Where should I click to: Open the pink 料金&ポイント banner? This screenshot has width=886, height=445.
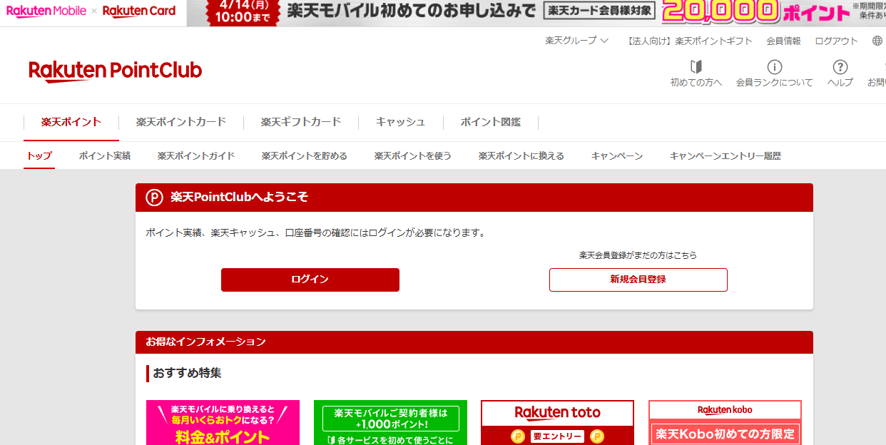(223, 422)
